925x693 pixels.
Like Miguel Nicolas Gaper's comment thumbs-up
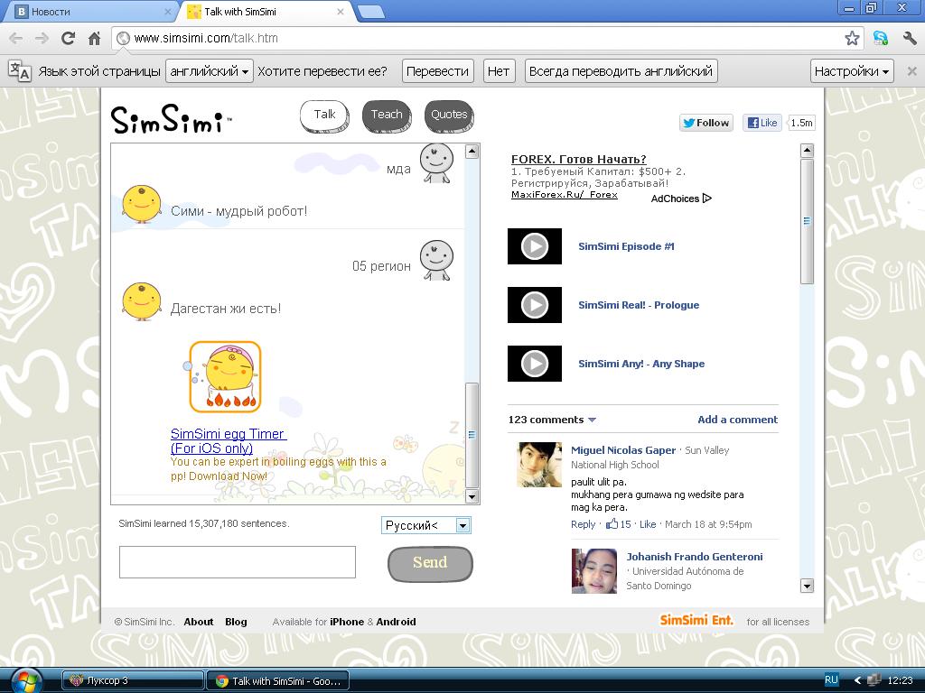tap(612, 524)
